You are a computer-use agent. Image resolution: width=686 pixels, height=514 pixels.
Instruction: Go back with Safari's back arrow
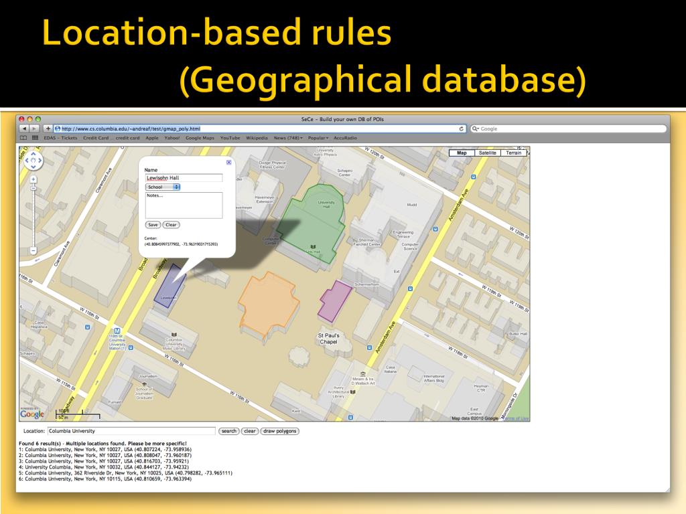point(24,129)
